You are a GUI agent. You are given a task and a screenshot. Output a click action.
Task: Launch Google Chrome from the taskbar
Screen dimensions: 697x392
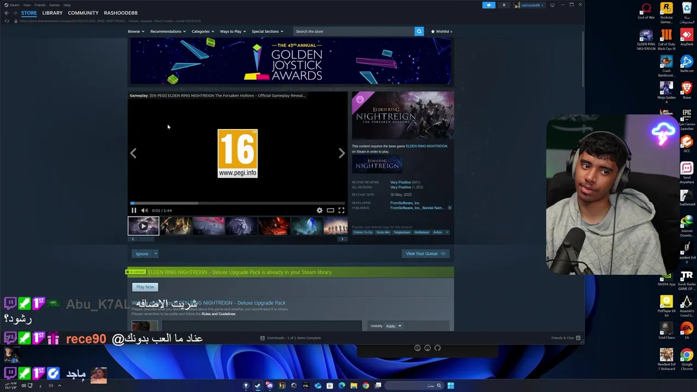(x=366, y=385)
